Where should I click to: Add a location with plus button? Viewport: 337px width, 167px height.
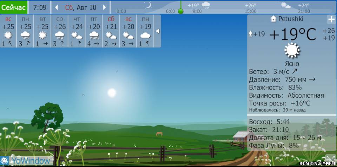tap(331, 19)
